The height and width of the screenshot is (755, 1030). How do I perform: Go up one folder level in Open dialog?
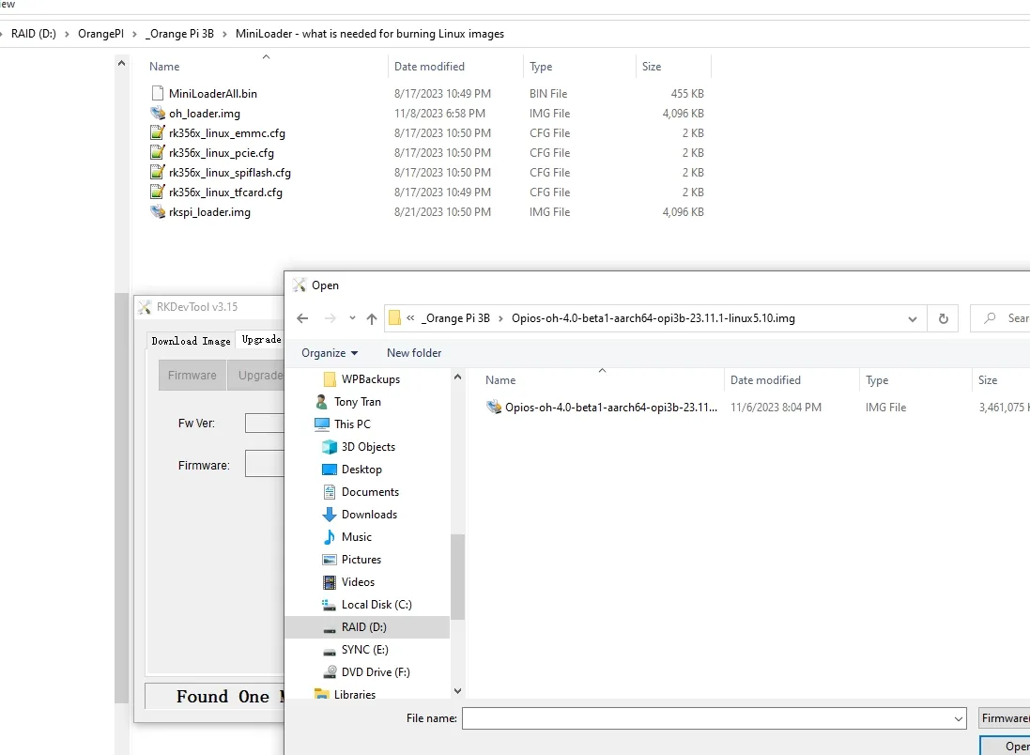point(372,318)
